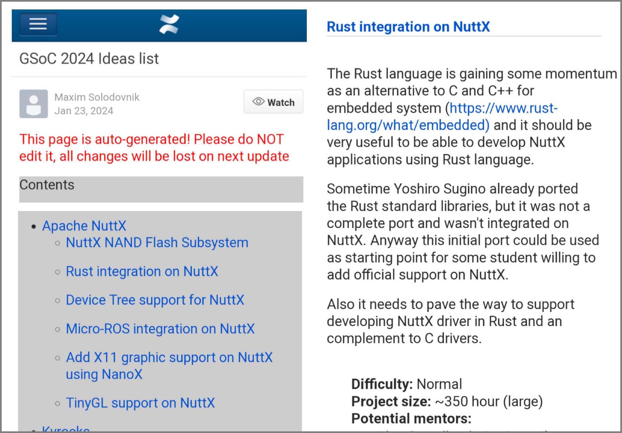Click paragraph mentioning Yoshiro Sugino
Viewport: 622px width, 433px height.
coord(463,232)
